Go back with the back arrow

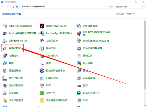(x=3, y=7)
